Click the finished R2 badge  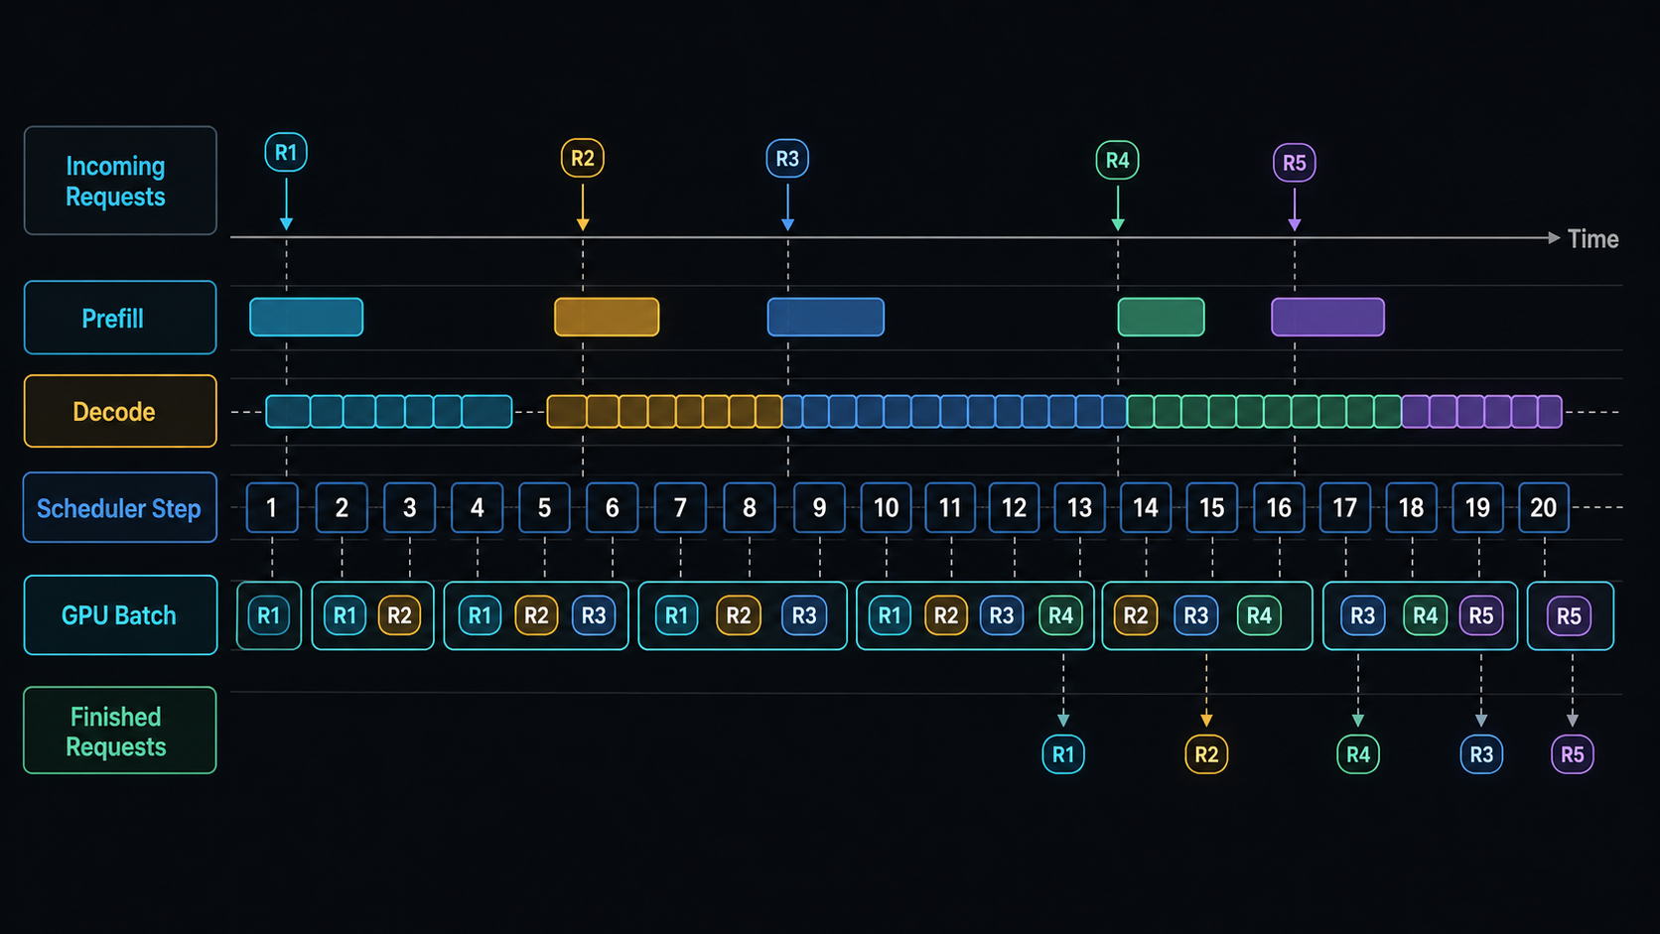coord(1206,754)
